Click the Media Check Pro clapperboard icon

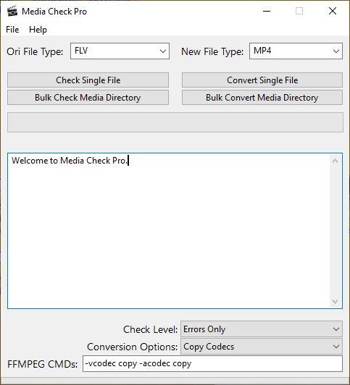pyautogui.click(x=12, y=11)
